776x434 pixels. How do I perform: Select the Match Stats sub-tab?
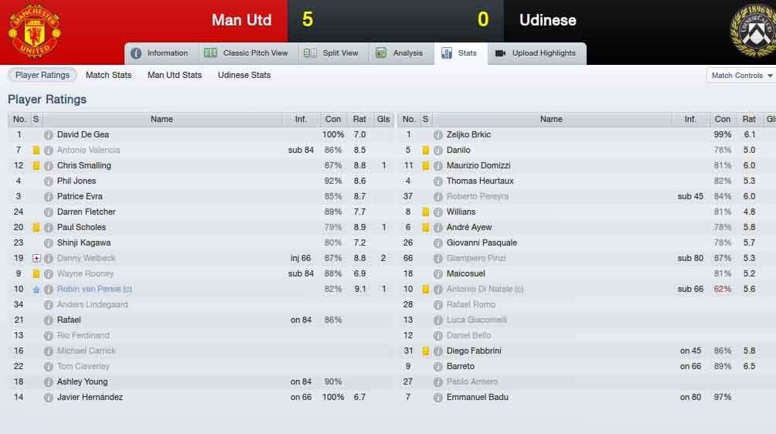108,75
